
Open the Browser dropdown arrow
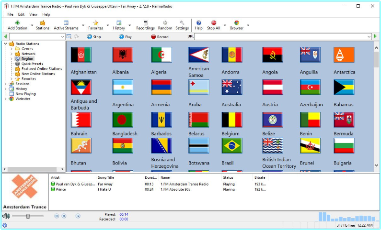click(248, 25)
